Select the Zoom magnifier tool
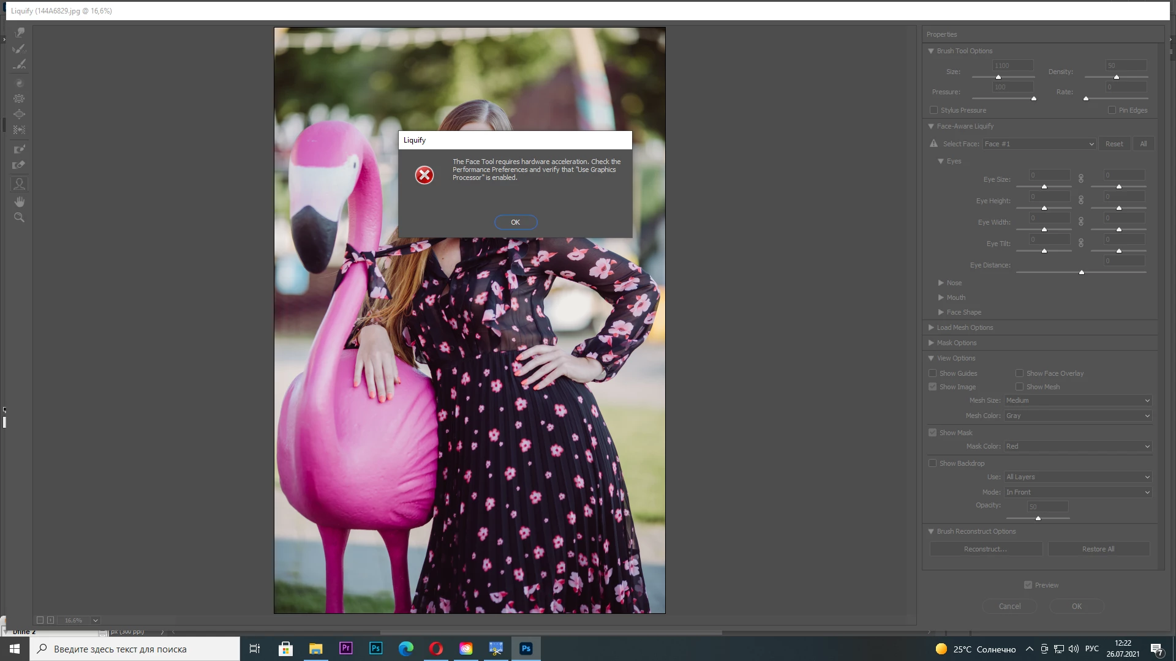The image size is (1176, 661). pyautogui.click(x=20, y=217)
